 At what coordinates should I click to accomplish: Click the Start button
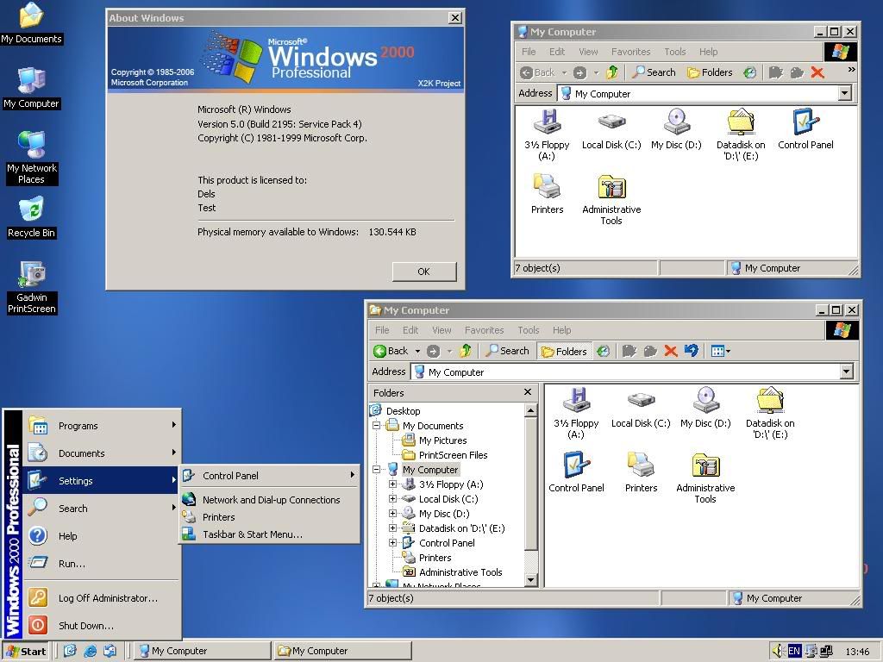(x=26, y=652)
